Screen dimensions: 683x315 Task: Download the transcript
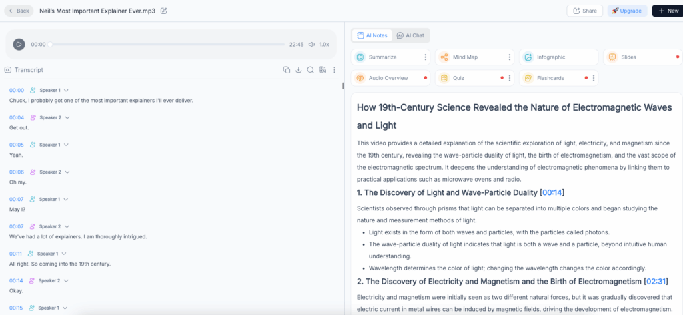(x=299, y=69)
